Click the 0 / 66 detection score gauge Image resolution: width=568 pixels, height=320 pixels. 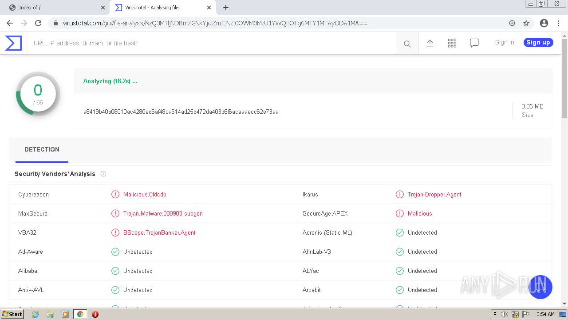pos(38,94)
